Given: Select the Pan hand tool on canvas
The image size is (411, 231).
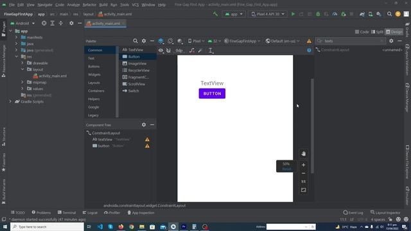Looking at the screenshot, I should [x=304, y=153].
